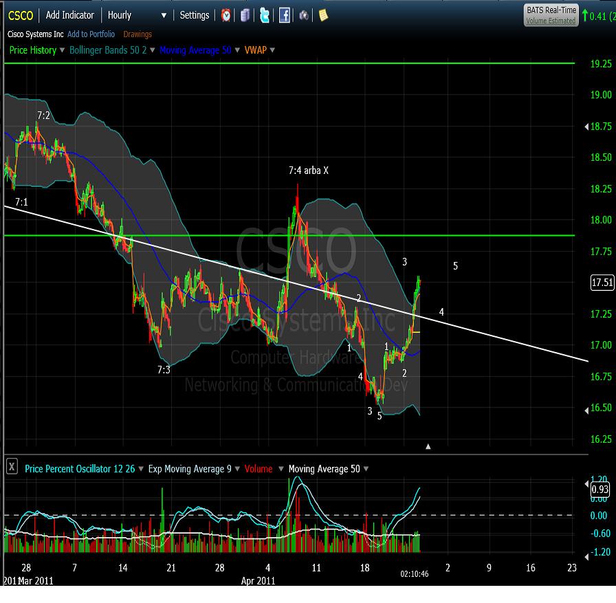Open the yellow sticky note icon
The width and height of the screenshot is (616, 603).
[x=323, y=15]
